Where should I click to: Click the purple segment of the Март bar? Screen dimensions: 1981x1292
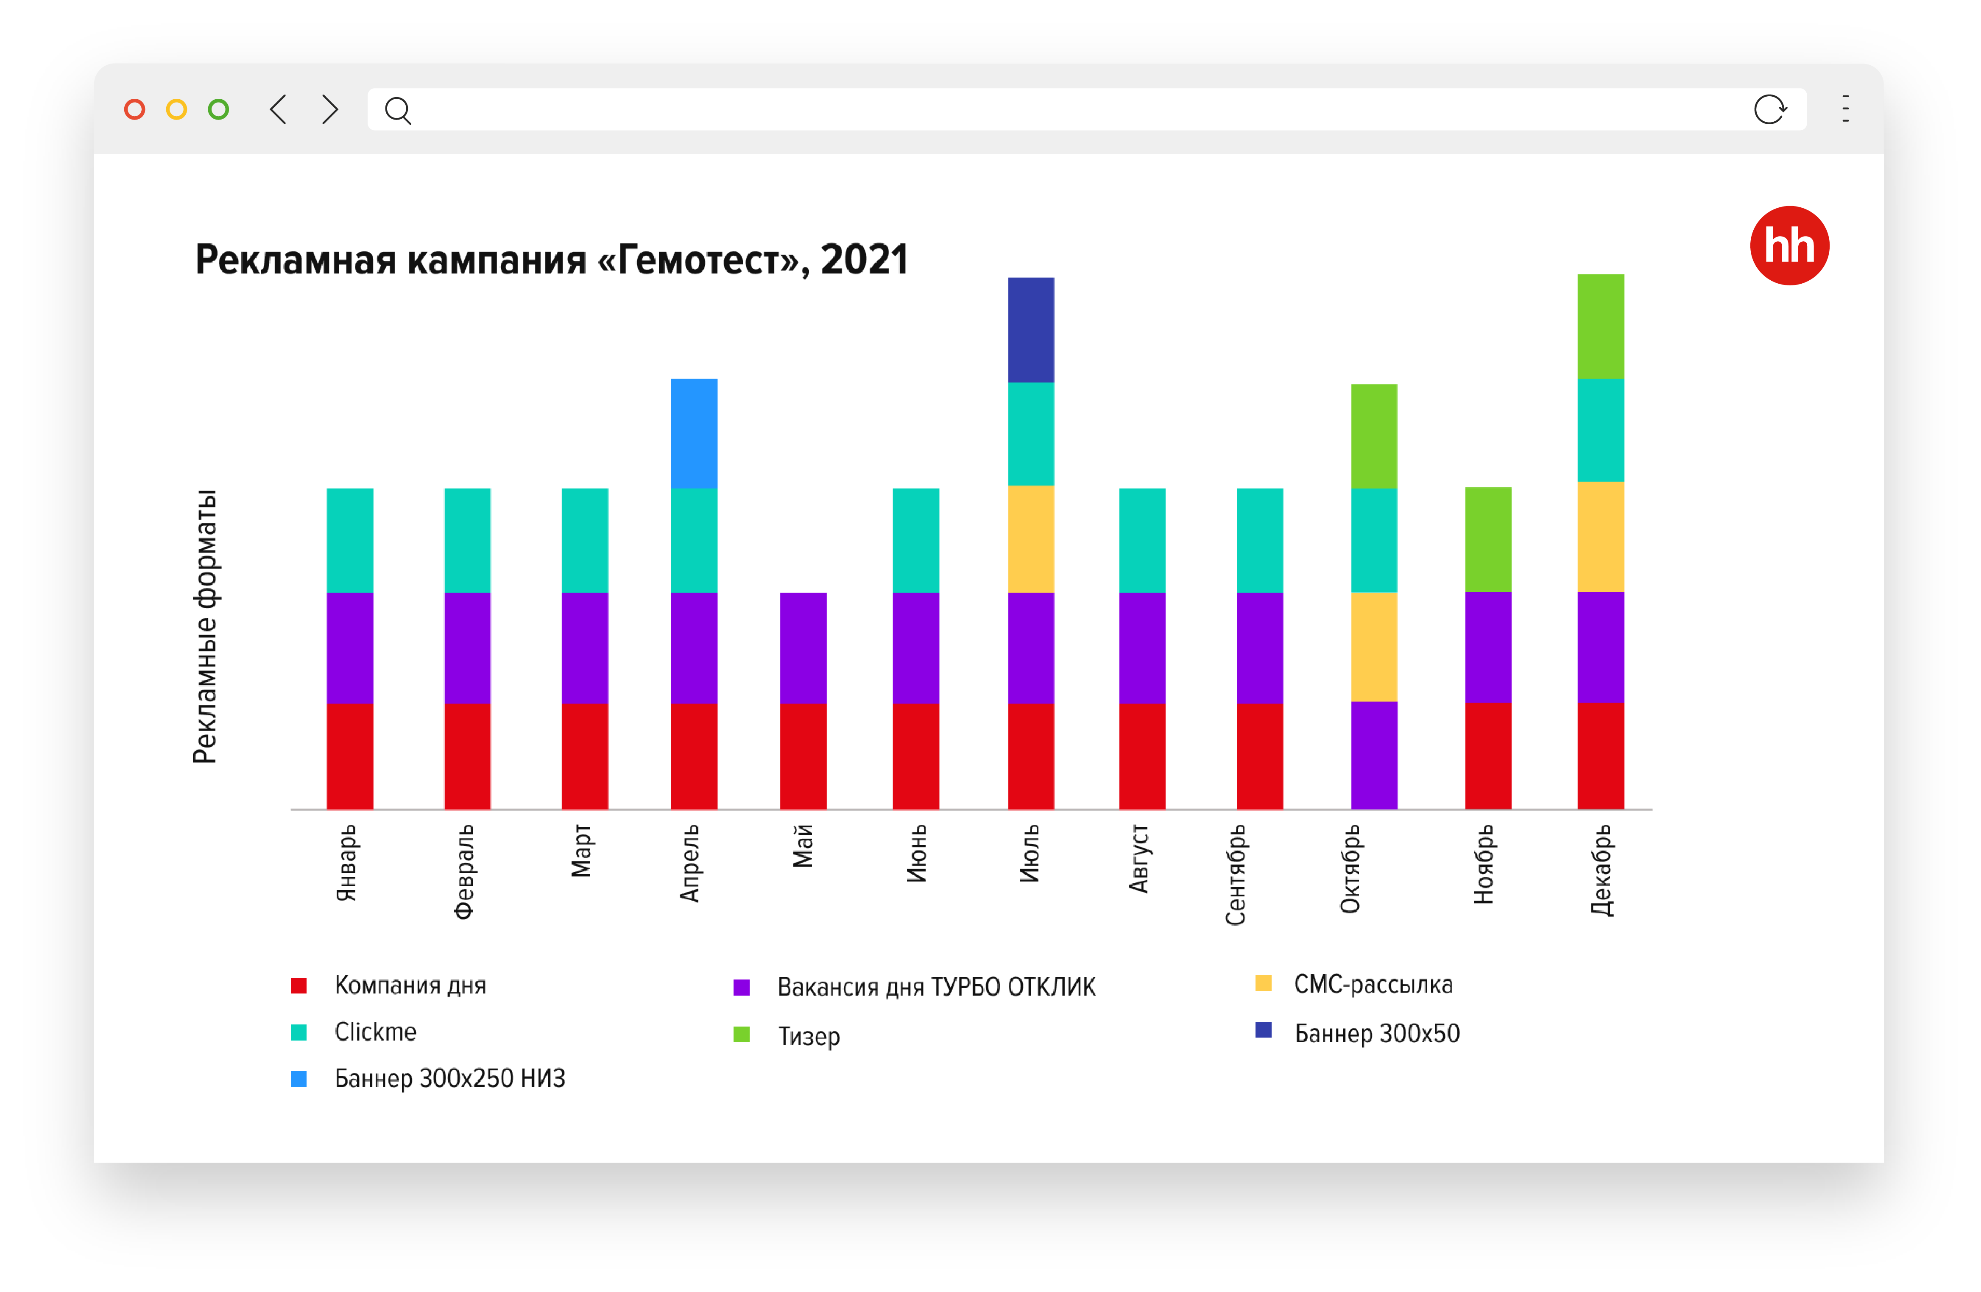click(x=584, y=647)
